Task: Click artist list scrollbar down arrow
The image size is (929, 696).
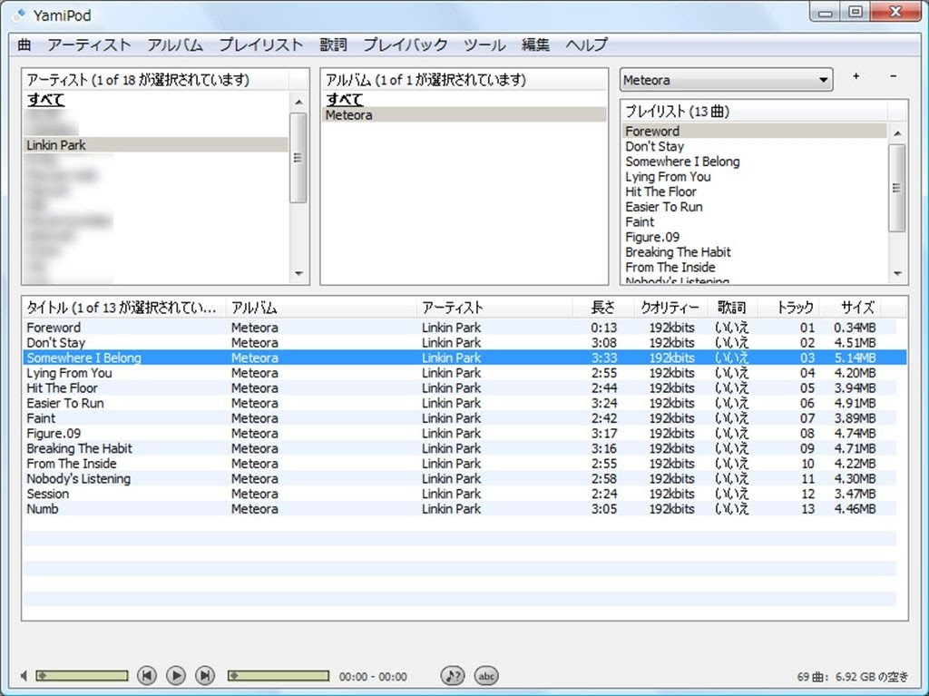Action: pos(298,273)
